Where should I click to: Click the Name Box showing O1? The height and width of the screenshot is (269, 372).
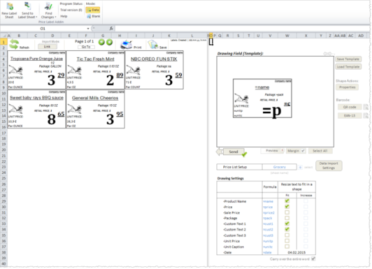click(x=43, y=29)
